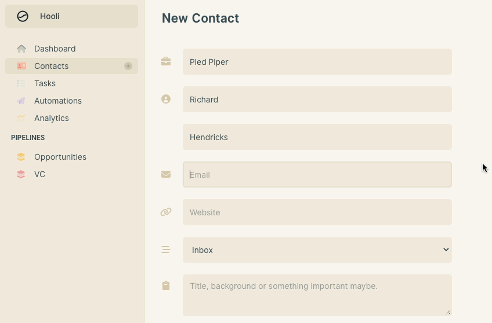
Task: Open the Inbox status dropdown
Action: [x=317, y=249]
